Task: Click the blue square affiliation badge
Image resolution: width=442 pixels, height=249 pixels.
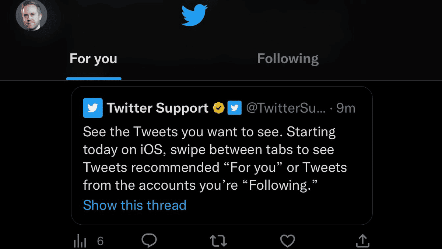Action: (235, 108)
